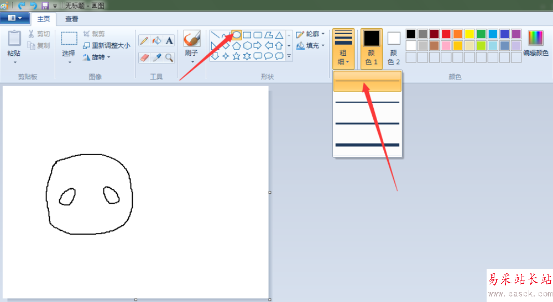Switch to the 查看 tab
Viewport: 553px width, 302px height.
tap(71, 19)
